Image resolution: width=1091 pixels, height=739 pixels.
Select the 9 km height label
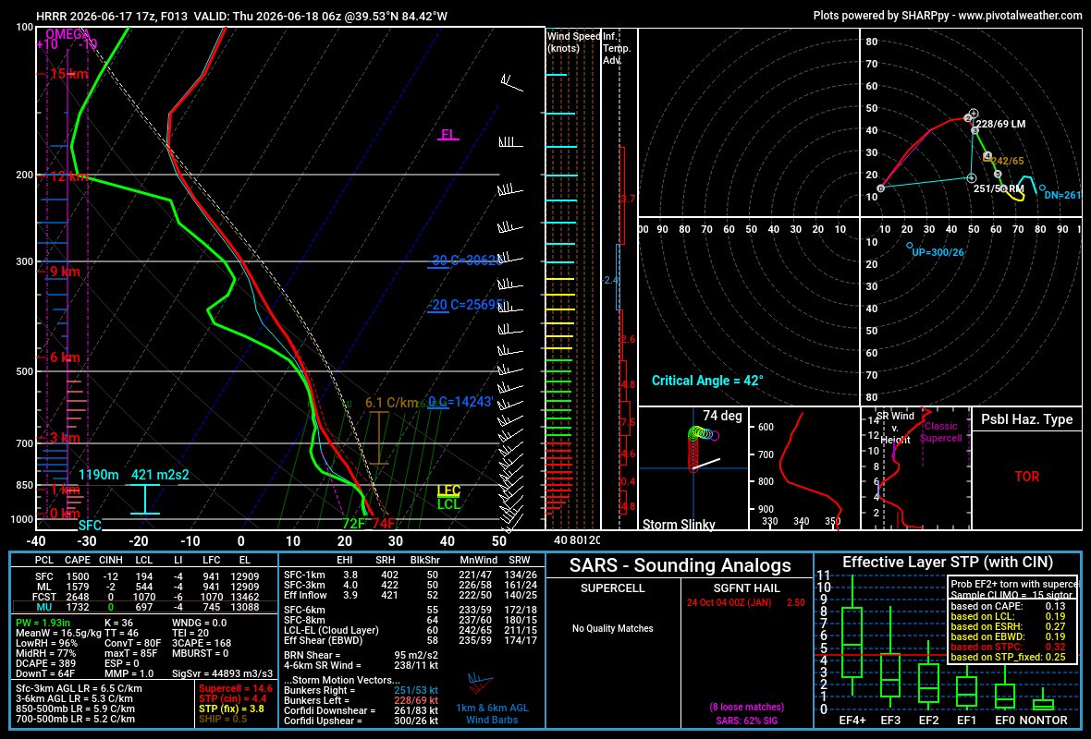(x=64, y=272)
